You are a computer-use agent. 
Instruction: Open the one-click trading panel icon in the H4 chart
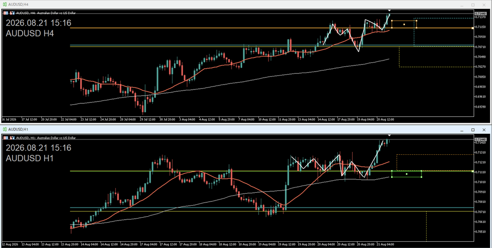5,13
